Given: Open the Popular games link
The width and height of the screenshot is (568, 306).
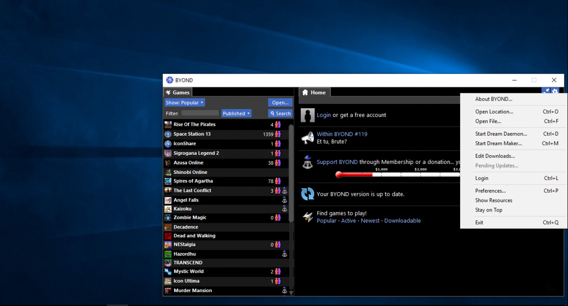Looking at the screenshot, I should tap(327, 221).
